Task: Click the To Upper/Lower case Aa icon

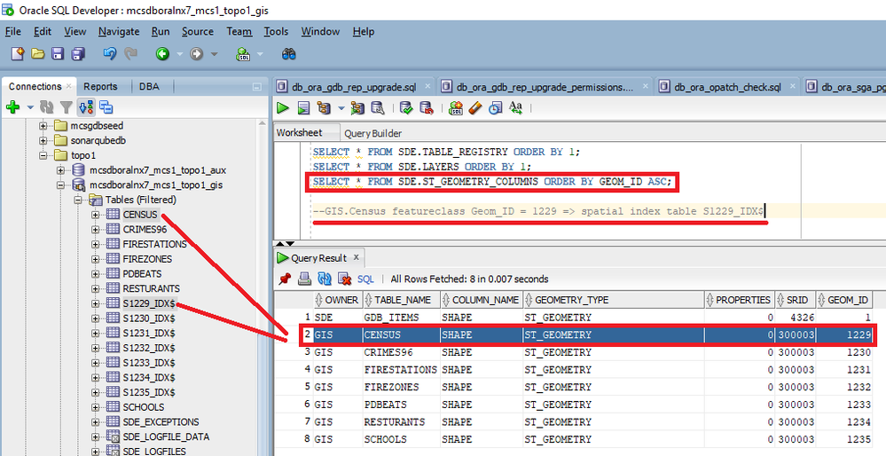Action: pos(515,106)
